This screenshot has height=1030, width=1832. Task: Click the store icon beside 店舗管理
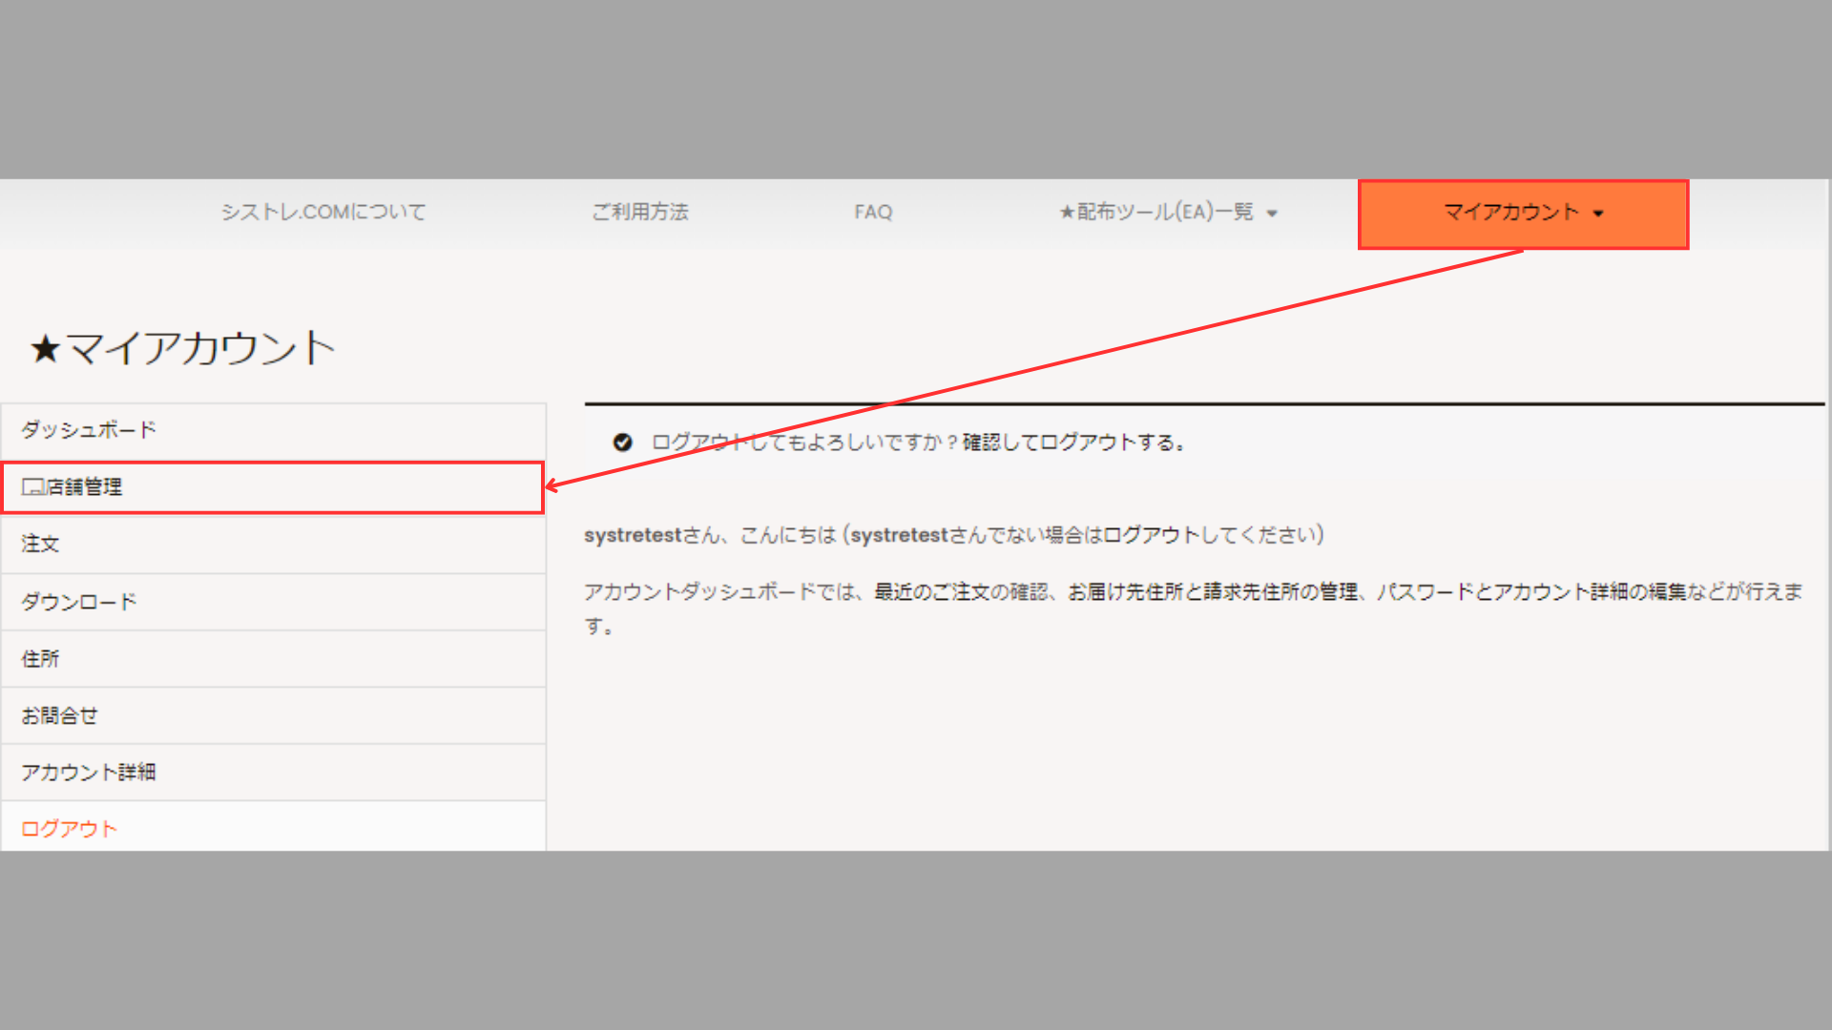tap(33, 487)
